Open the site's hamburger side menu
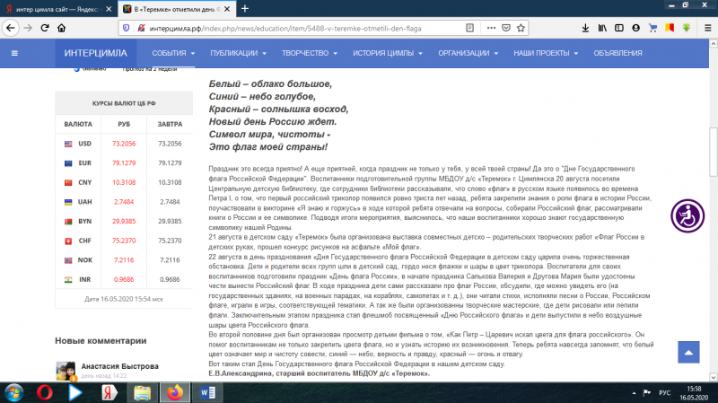The height and width of the screenshot is (403, 718). coord(14,53)
